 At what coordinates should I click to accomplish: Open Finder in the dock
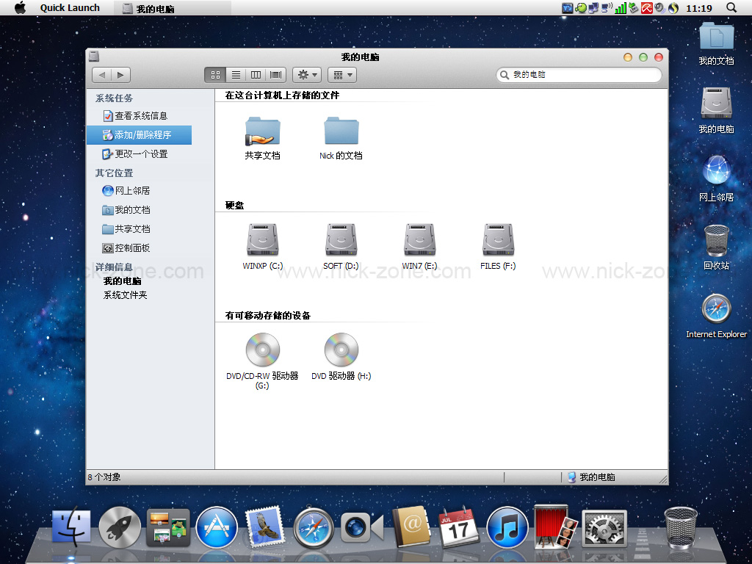[x=71, y=527]
